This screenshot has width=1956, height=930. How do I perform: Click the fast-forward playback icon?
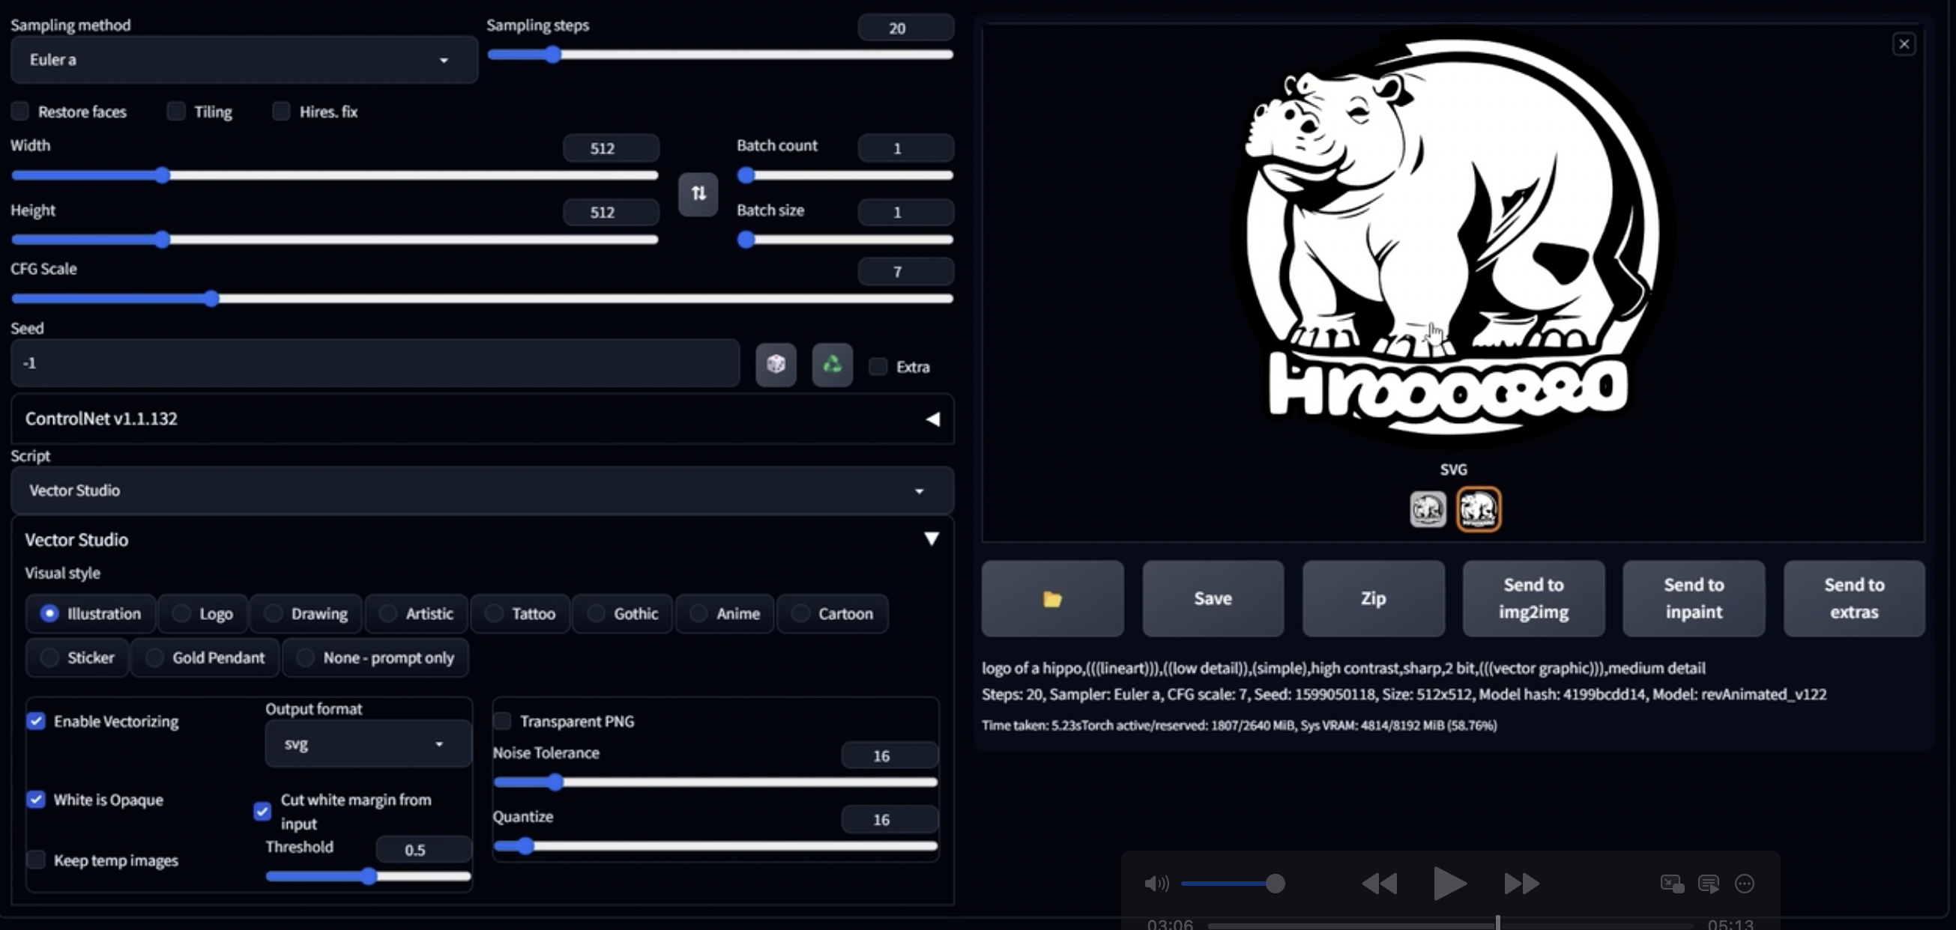pos(1521,884)
